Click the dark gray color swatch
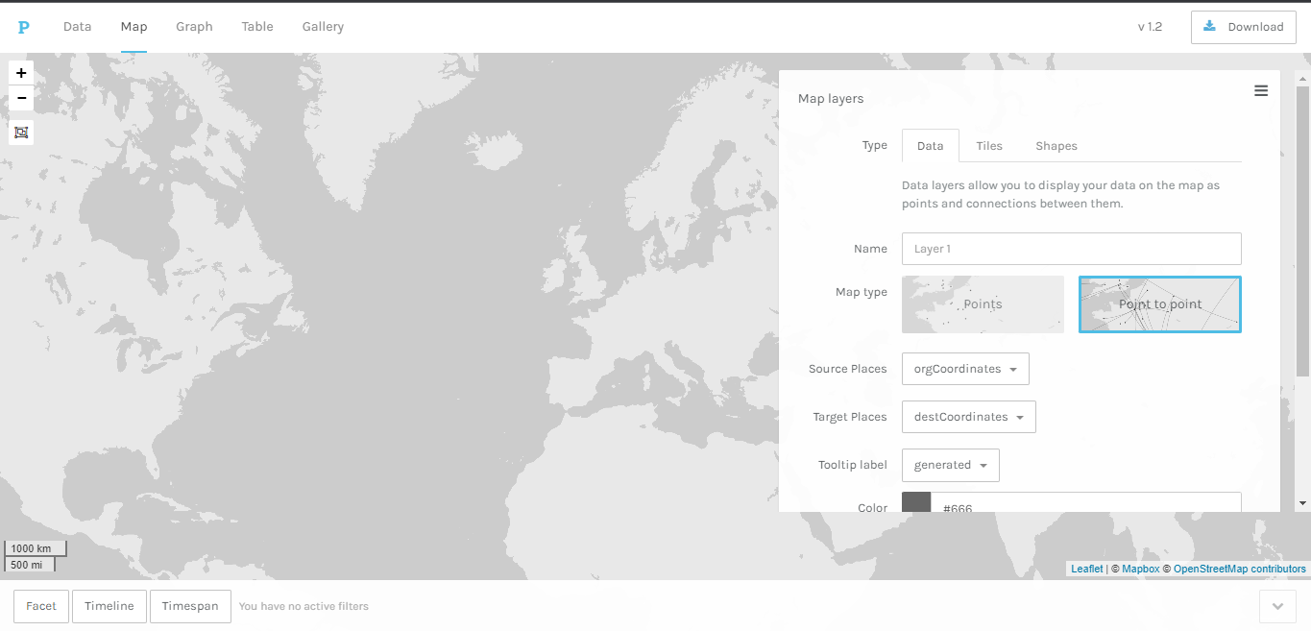The image size is (1311, 631). 916,502
